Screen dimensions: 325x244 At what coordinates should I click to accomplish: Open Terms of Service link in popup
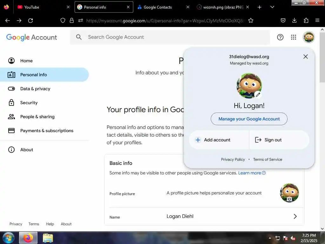[x=268, y=159]
